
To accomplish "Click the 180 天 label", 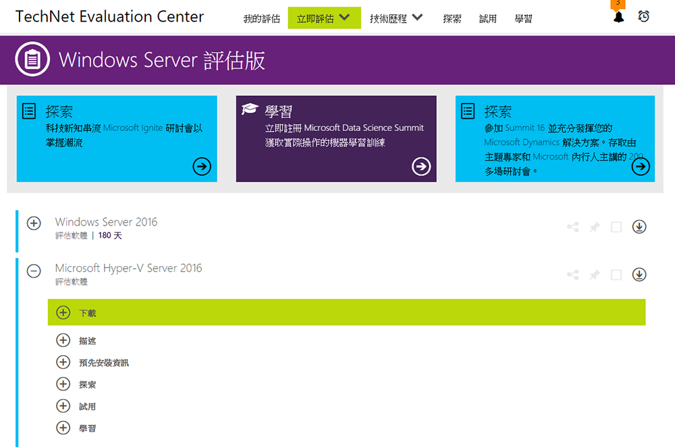I will pos(110,236).
